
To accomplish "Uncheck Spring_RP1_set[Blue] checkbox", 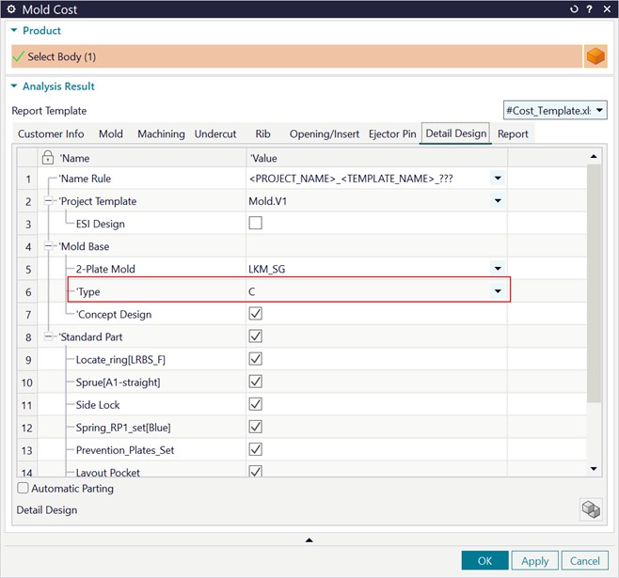I will coord(256,427).
